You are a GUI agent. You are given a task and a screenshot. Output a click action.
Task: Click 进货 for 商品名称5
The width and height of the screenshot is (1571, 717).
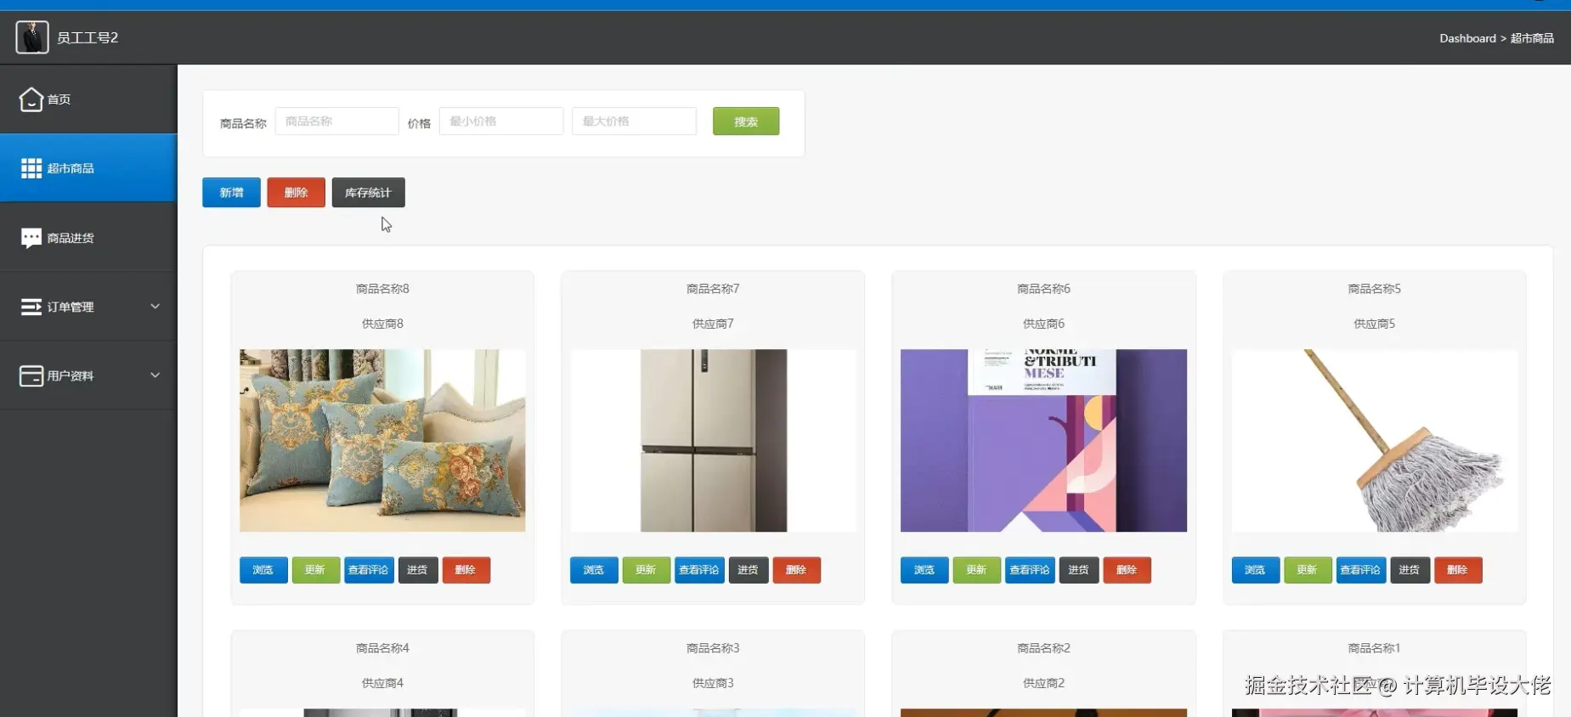point(1410,570)
